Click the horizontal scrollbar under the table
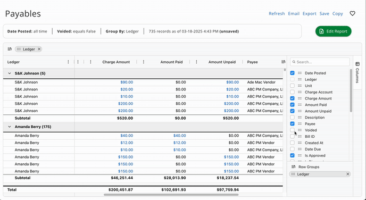 click(171, 195)
